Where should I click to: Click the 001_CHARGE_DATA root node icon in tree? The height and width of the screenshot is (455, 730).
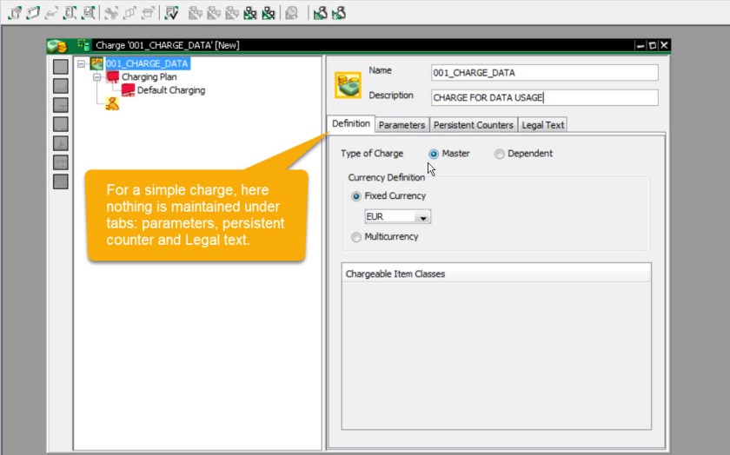click(x=97, y=63)
